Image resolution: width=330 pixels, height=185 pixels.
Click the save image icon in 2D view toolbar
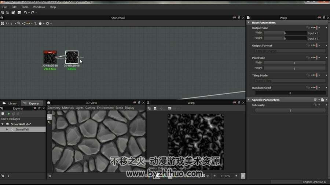click(155, 108)
